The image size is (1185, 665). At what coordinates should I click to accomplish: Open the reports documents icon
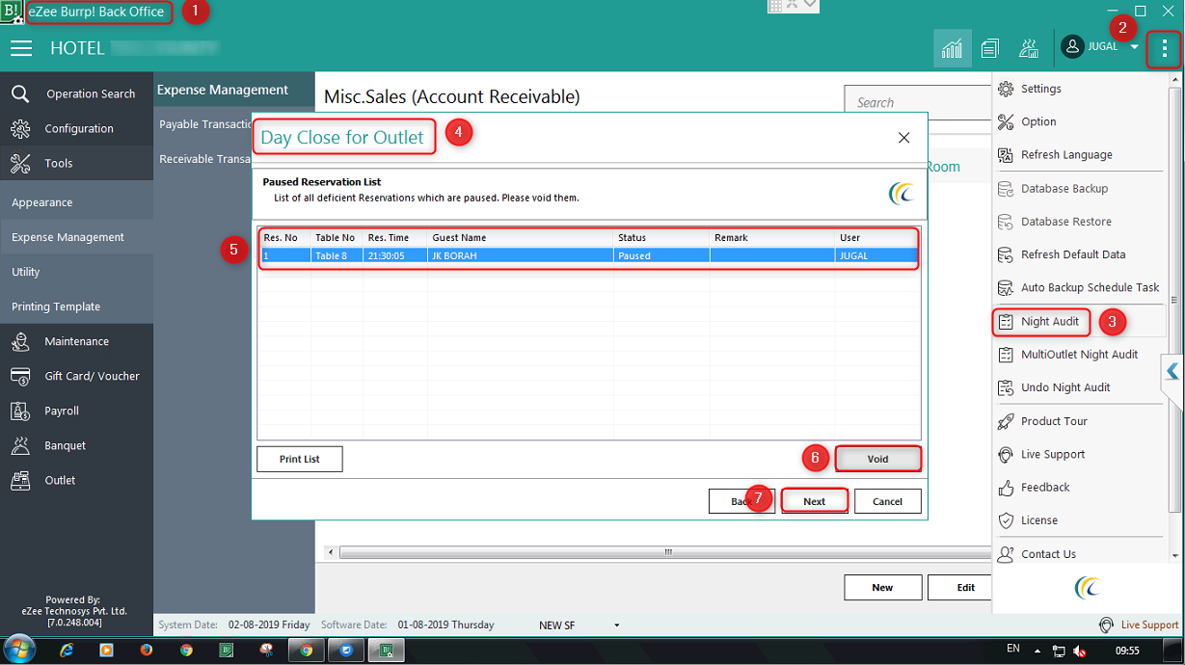[x=990, y=48]
